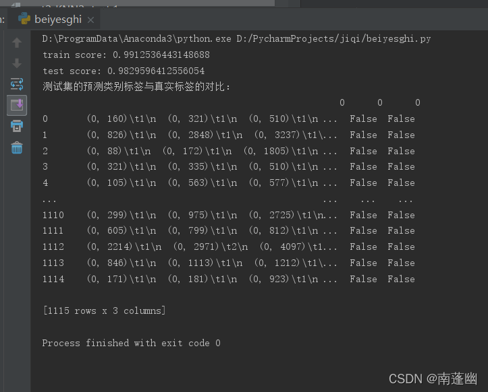Viewport: 488px width, 392px height.
Task: Click the test score output line
Action: 123,71
